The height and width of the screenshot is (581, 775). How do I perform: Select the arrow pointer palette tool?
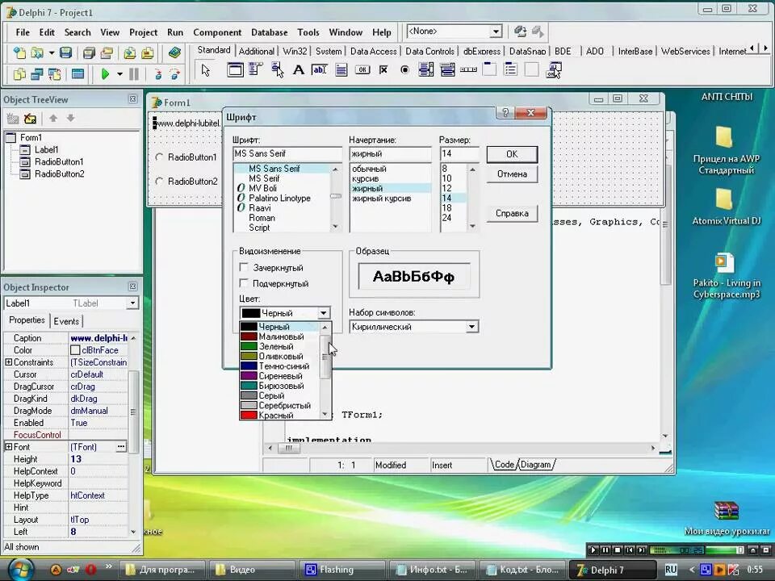coord(206,70)
